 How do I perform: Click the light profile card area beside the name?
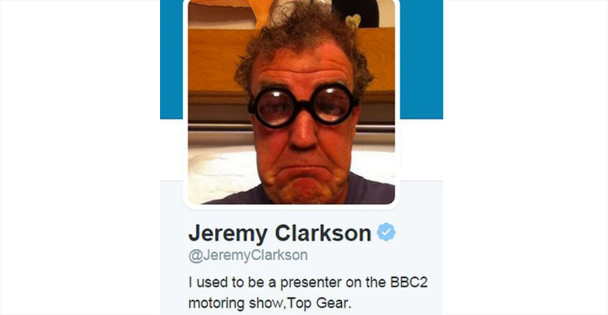(421, 233)
